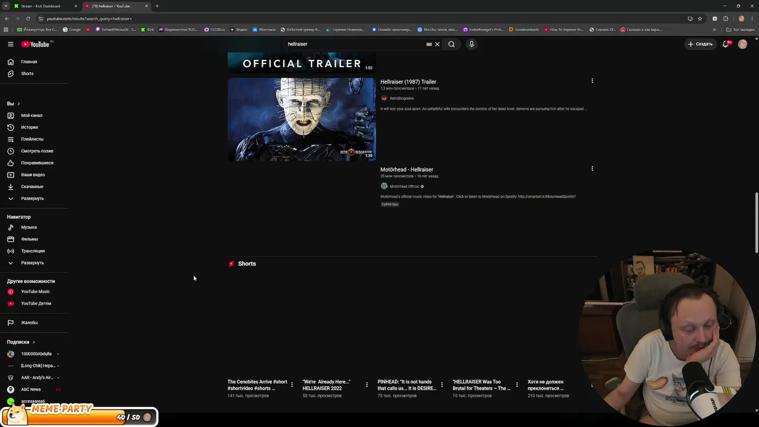Open Смотреть позже list

tap(37, 151)
